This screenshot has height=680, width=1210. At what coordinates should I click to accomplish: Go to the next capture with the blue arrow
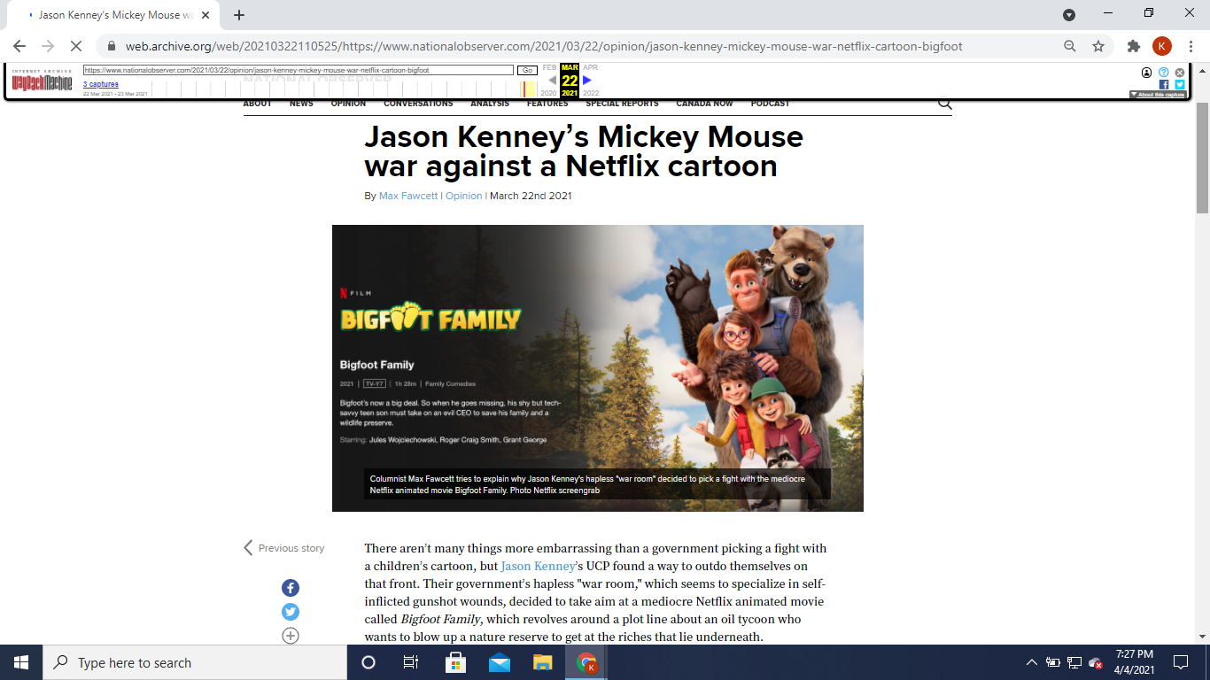point(586,81)
